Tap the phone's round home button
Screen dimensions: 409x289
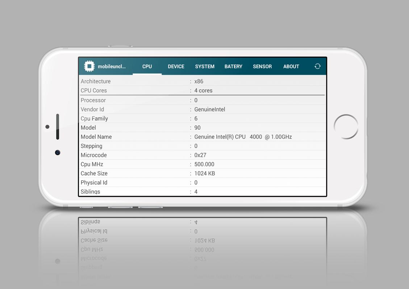[346, 127]
